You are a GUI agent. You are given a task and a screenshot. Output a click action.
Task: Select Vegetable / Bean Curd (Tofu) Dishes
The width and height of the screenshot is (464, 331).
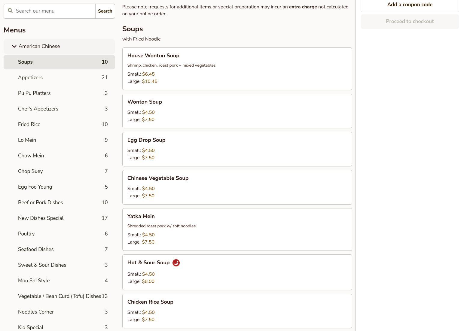pyautogui.click(x=59, y=296)
